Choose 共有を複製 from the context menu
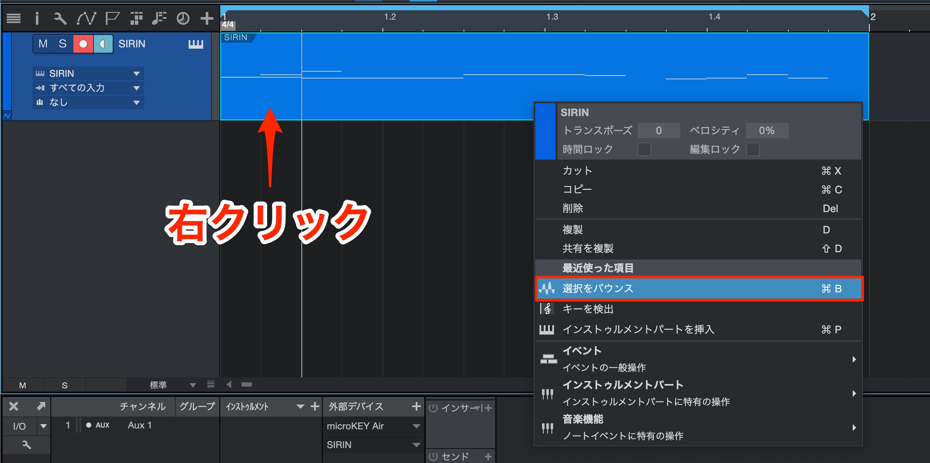The image size is (930, 463). click(x=698, y=248)
